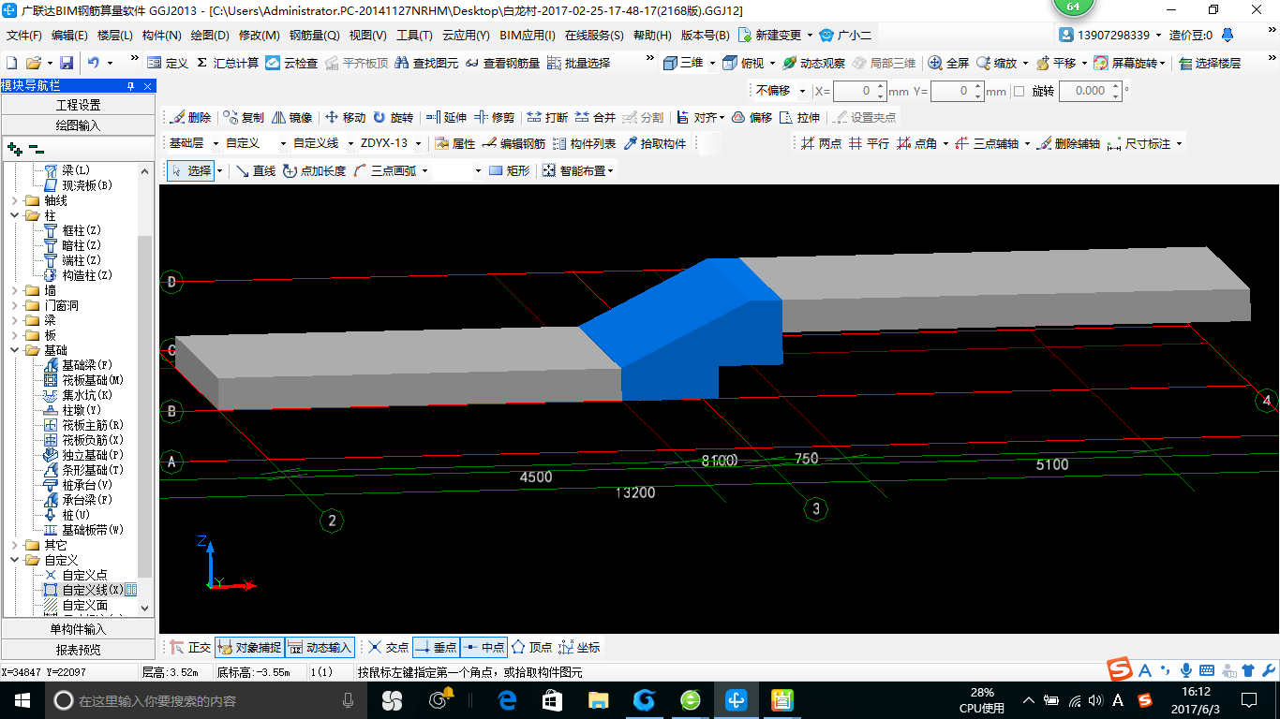Select the 延伸 extend tool
Image resolution: width=1280 pixels, height=719 pixels.
pyautogui.click(x=446, y=118)
